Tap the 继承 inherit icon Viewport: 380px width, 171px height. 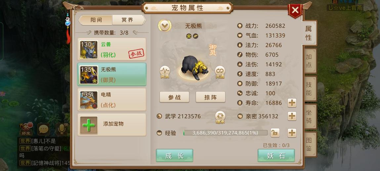tap(220, 117)
